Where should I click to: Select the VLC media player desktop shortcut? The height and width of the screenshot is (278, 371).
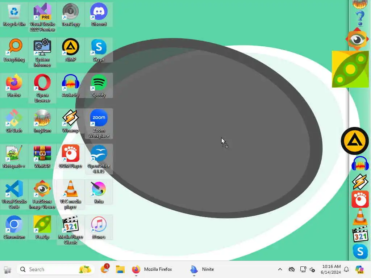71,195
